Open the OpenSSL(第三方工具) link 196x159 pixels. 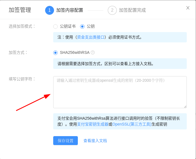[132, 124]
